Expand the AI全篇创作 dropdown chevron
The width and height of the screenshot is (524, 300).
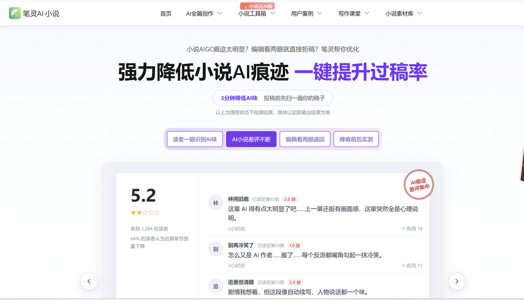click(219, 13)
